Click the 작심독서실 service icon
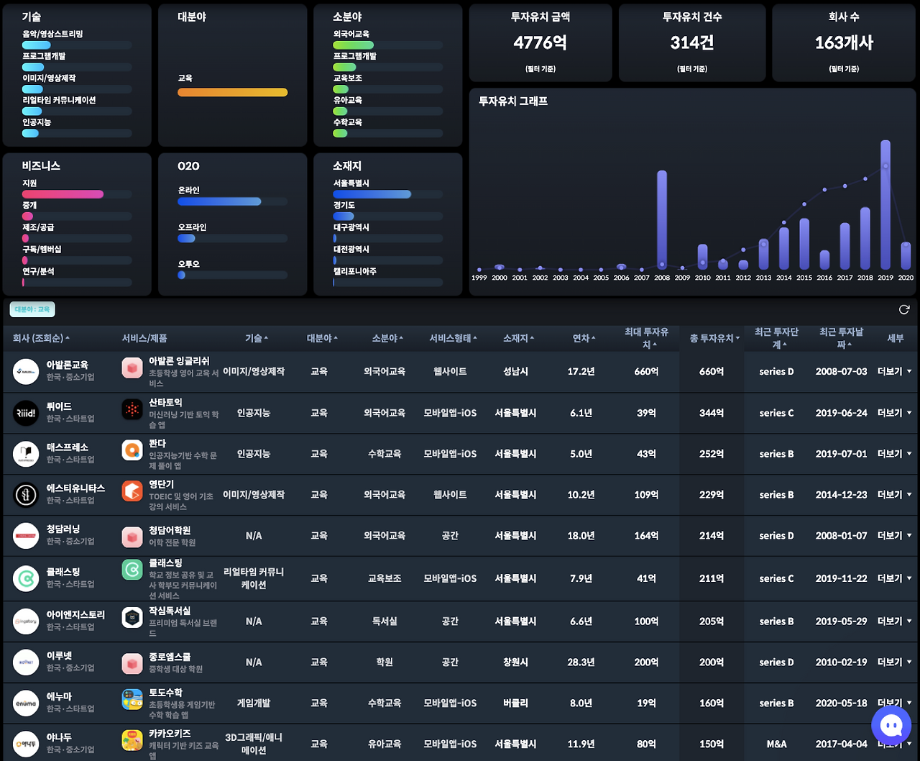920x761 pixels. 132,618
